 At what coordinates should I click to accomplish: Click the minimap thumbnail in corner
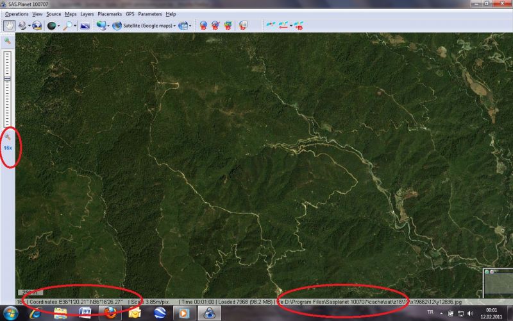click(498, 282)
